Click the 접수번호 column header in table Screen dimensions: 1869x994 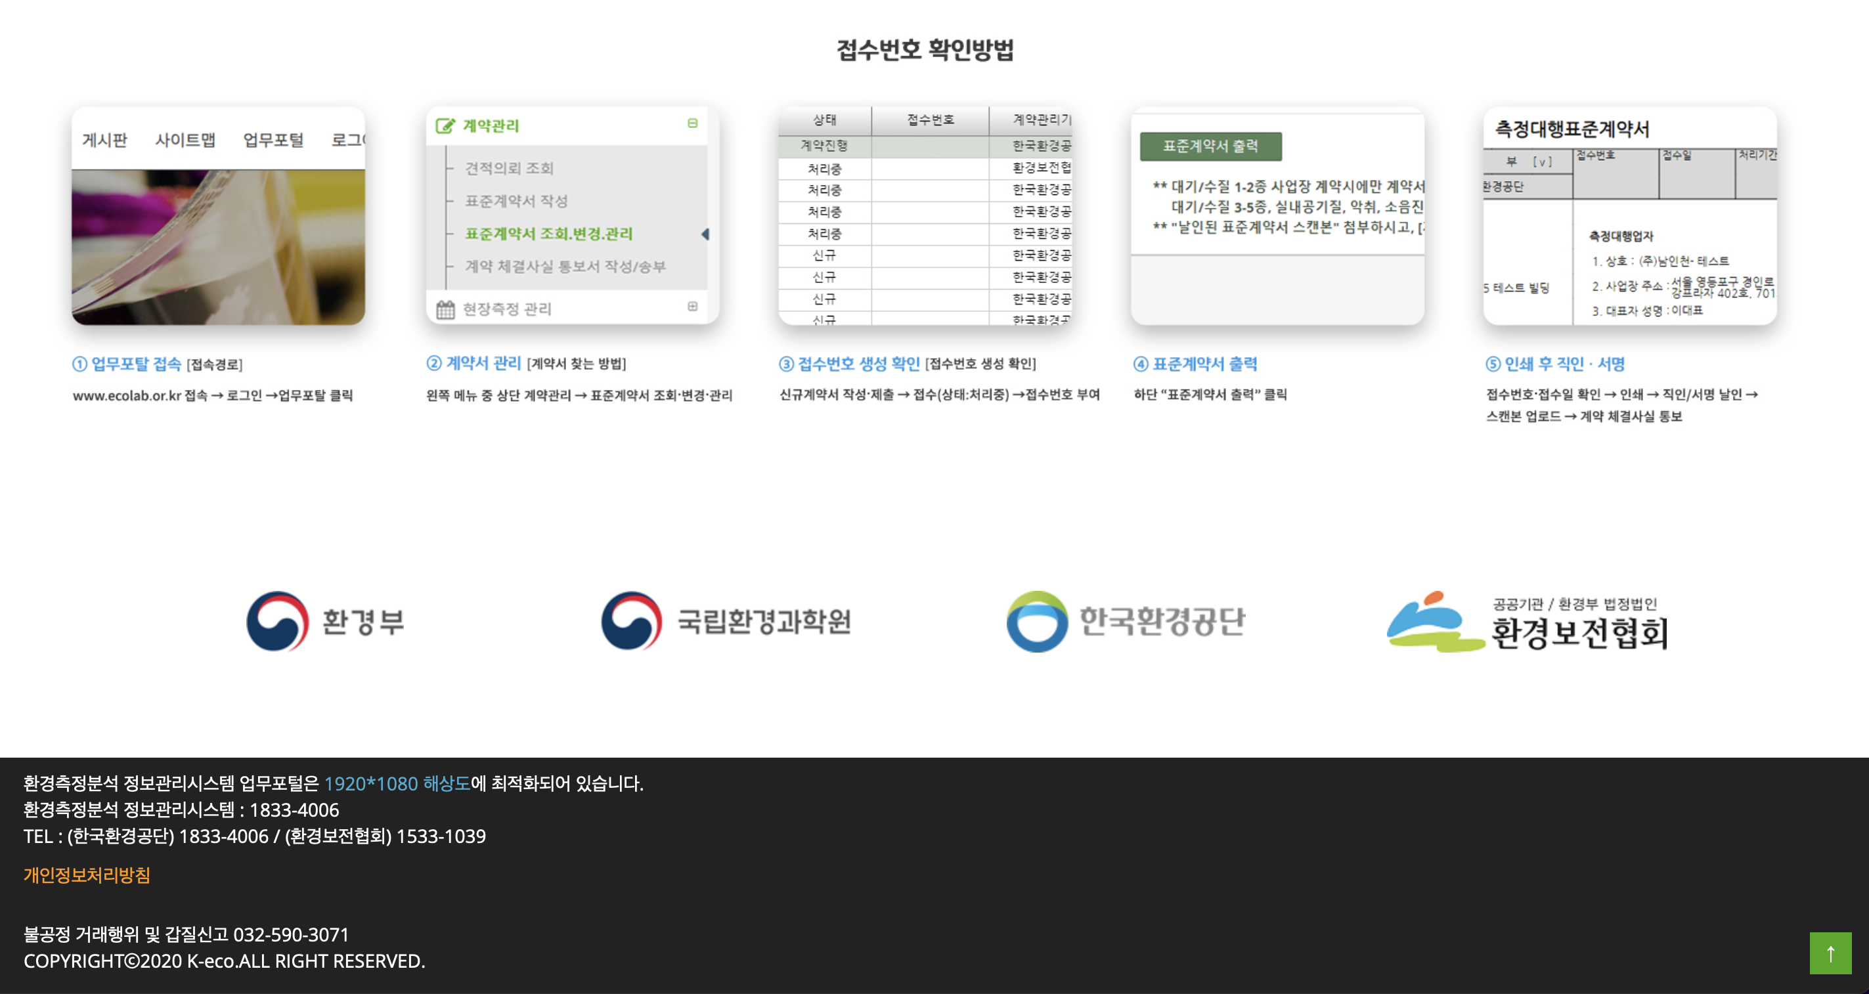point(930,119)
